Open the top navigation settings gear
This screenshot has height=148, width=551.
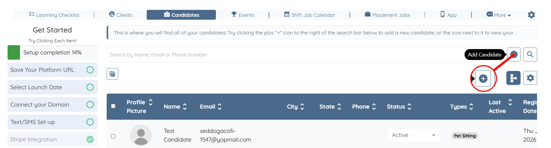531,15
